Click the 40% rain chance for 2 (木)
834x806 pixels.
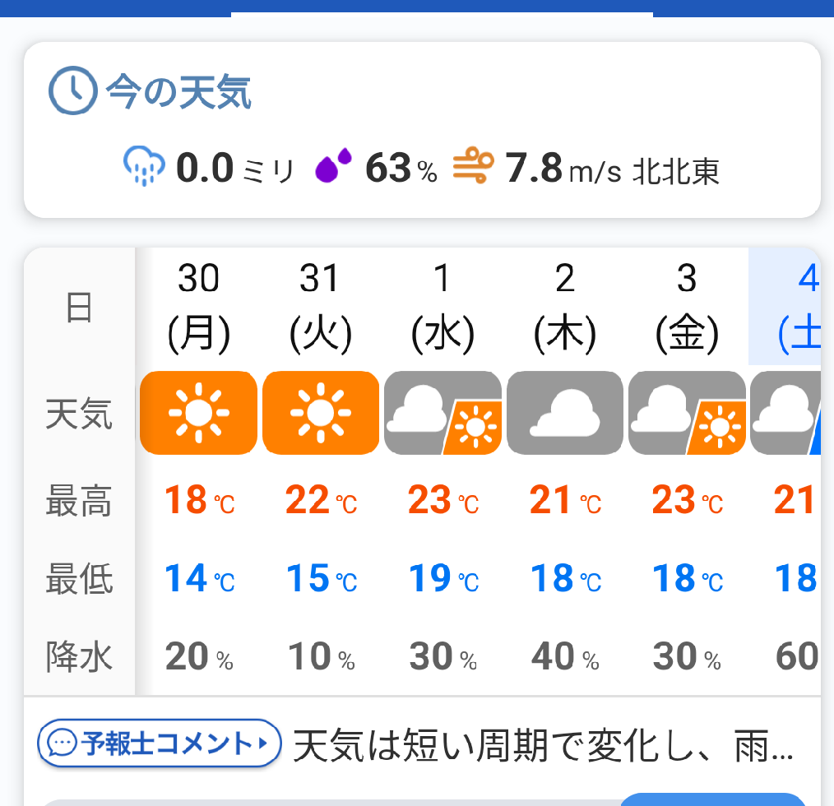pos(565,657)
